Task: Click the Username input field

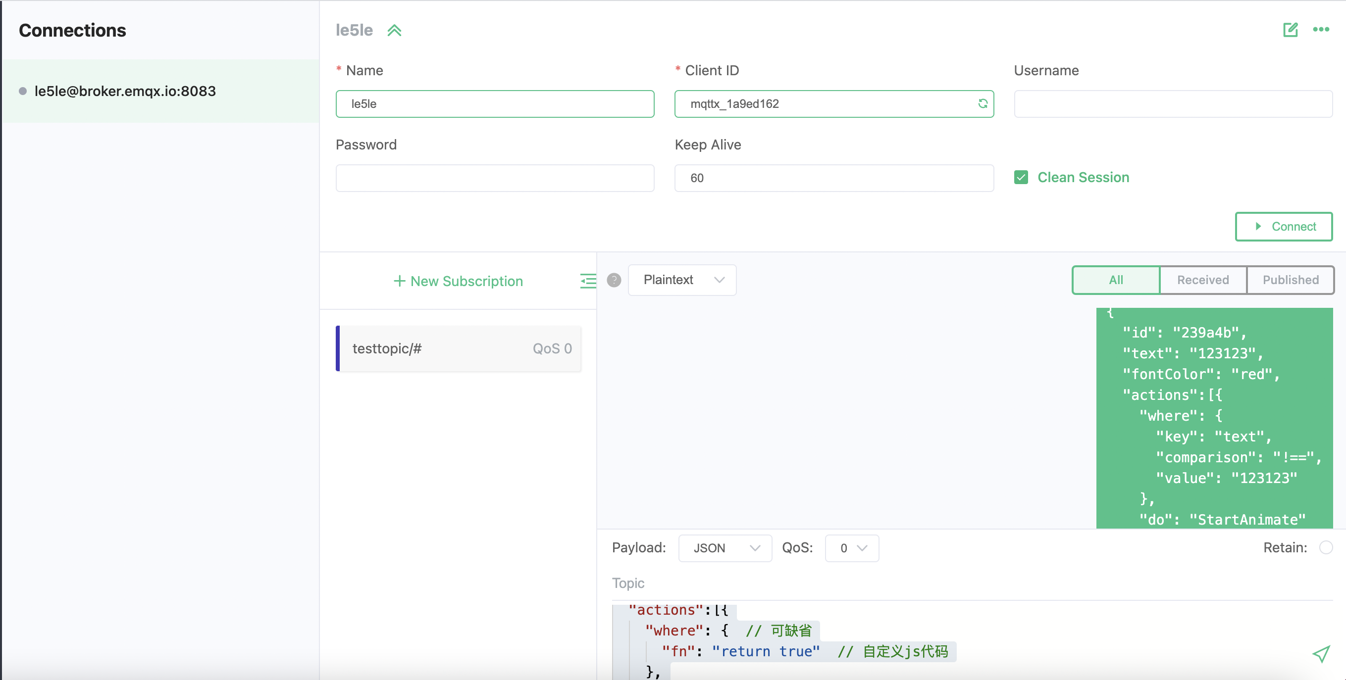Action: [1173, 104]
